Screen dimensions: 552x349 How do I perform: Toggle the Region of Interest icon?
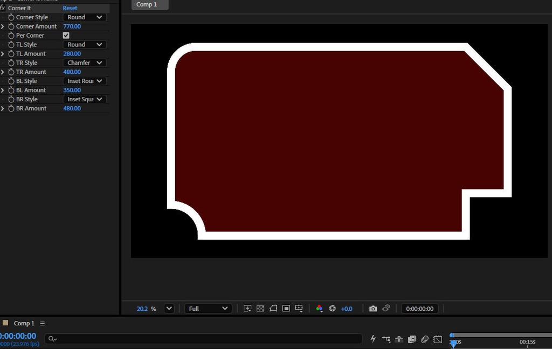point(286,309)
